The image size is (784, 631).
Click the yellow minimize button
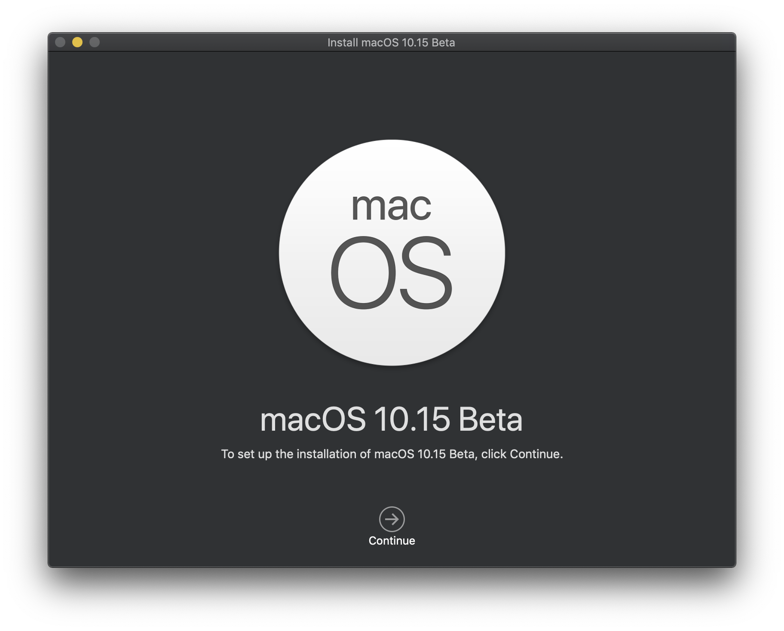click(77, 42)
